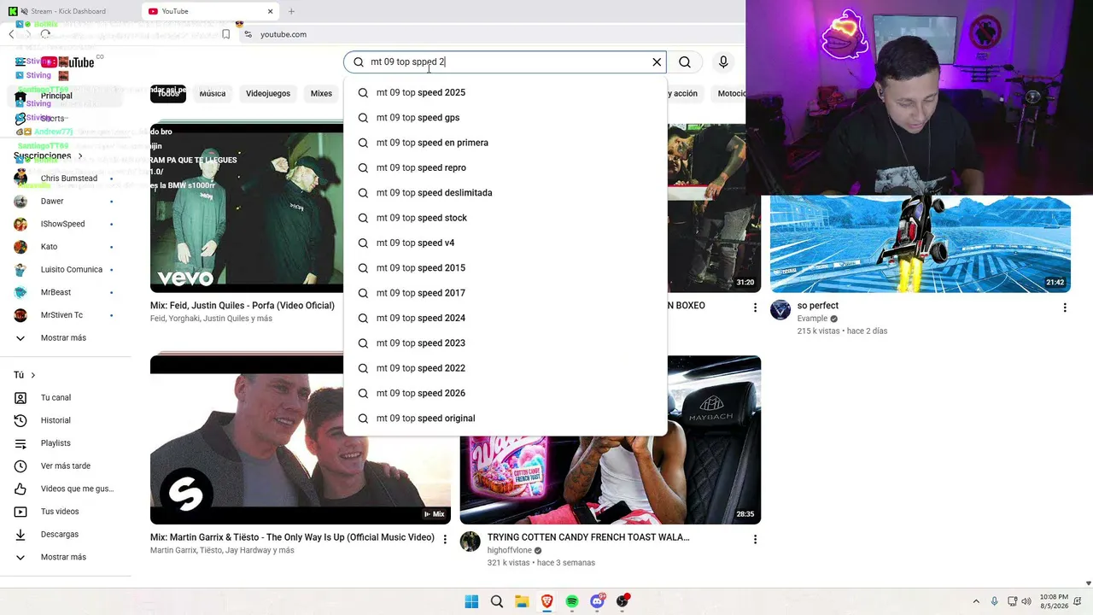Clear the search box with the X
The height and width of the screenshot is (615, 1093).
[657, 61]
